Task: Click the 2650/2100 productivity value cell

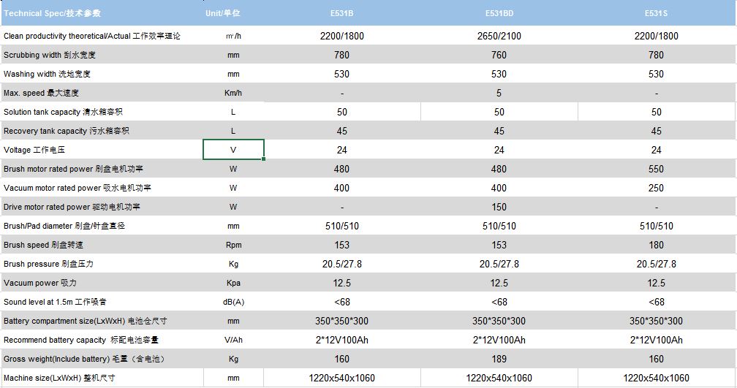Action: (x=499, y=36)
